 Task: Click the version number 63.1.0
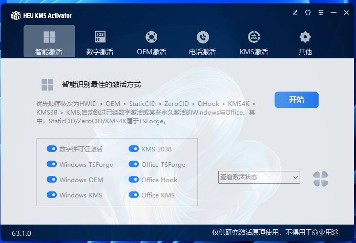point(22,233)
